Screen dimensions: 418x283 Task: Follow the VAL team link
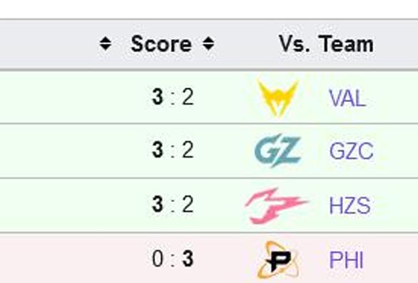[x=347, y=98]
